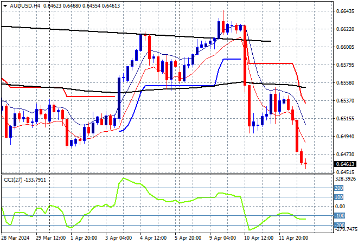This screenshot has width=358, height=244.
Task: Select CCI scale minimum -279.7475
Action: click(x=345, y=229)
